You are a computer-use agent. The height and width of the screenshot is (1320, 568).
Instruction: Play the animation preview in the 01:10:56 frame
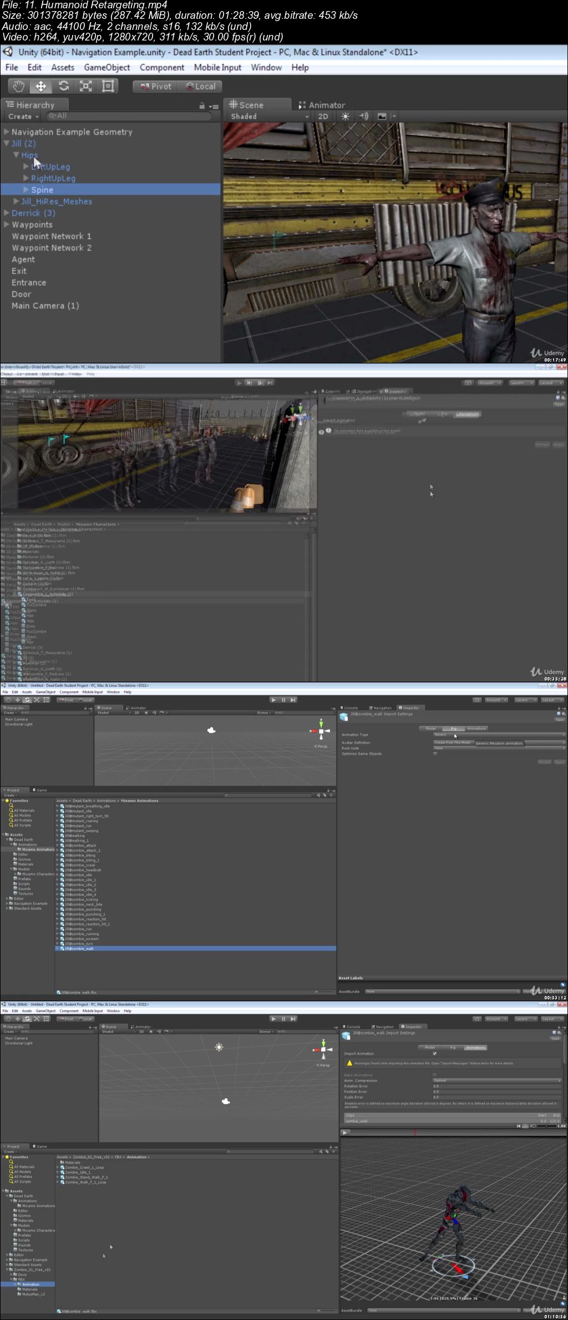click(345, 1133)
